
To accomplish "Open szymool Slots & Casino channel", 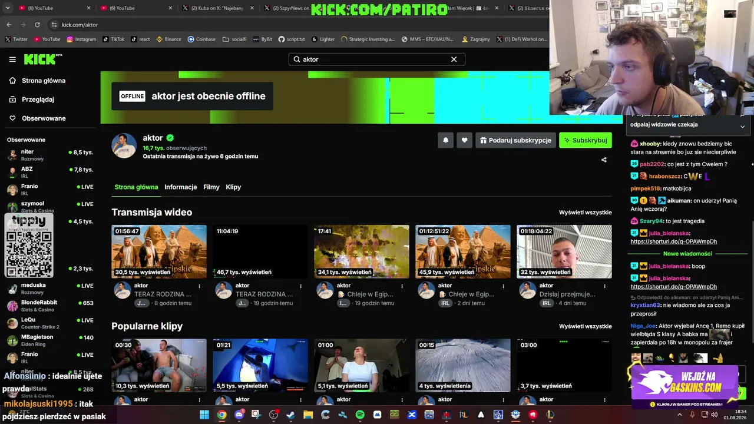I will pyautogui.click(x=49, y=207).
